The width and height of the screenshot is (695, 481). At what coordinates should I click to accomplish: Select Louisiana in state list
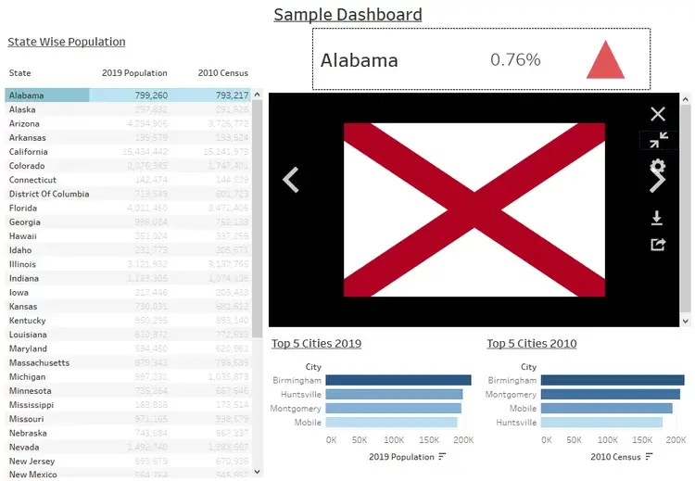(28, 335)
